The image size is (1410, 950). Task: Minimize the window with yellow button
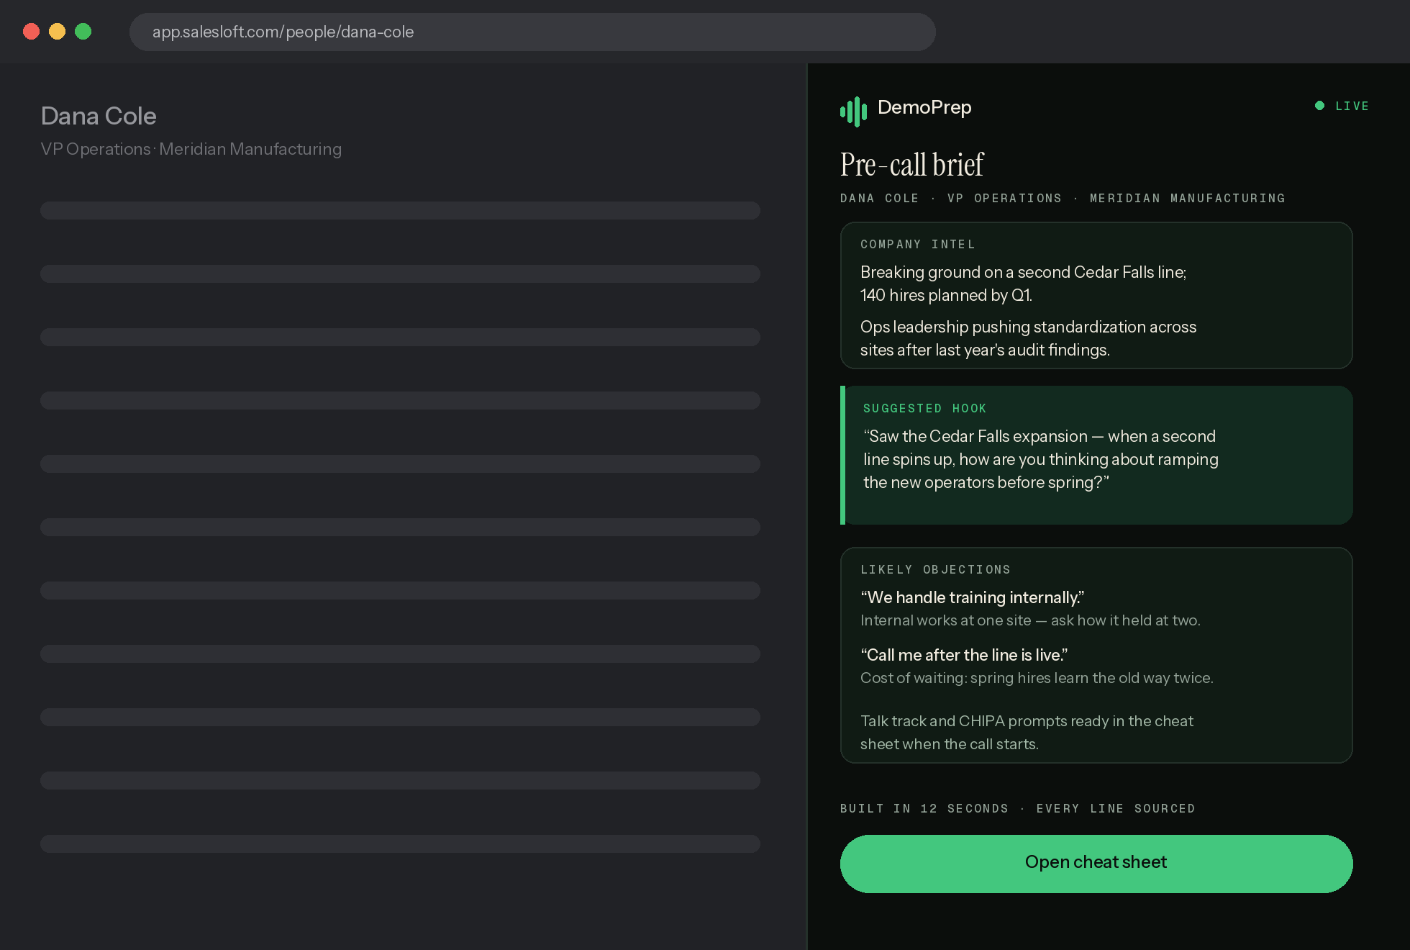pos(57,32)
